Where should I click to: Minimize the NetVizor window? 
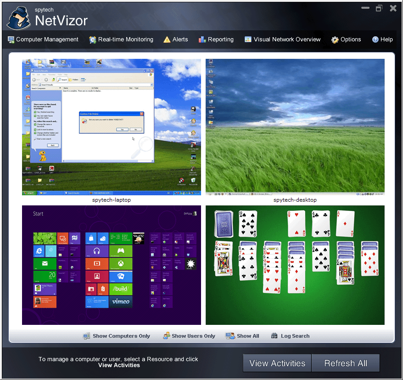click(x=365, y=8)
